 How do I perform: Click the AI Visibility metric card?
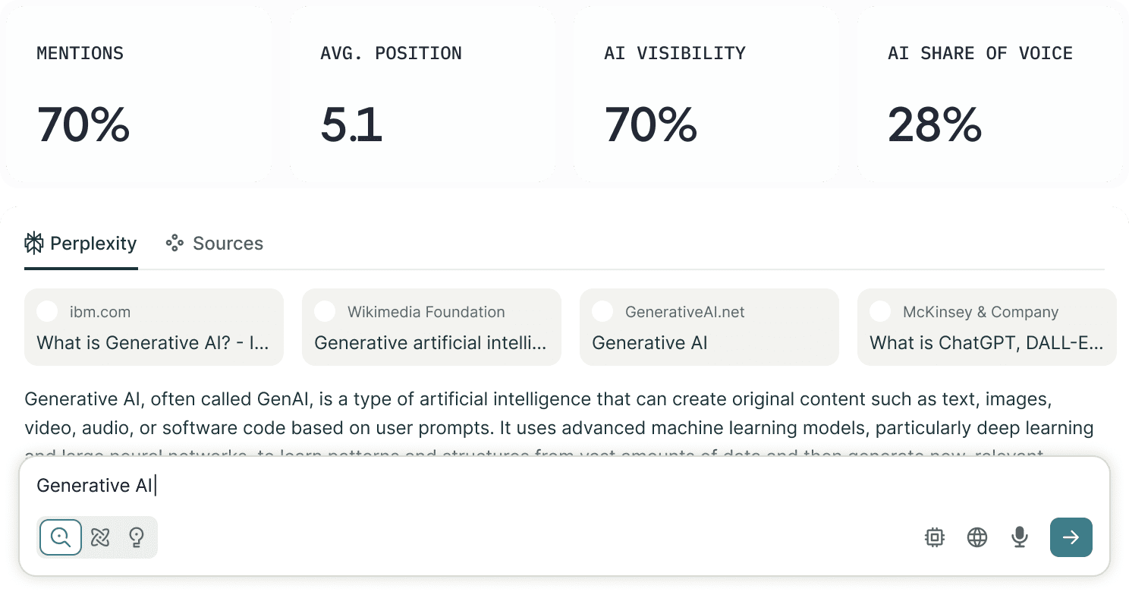[706, 94]
